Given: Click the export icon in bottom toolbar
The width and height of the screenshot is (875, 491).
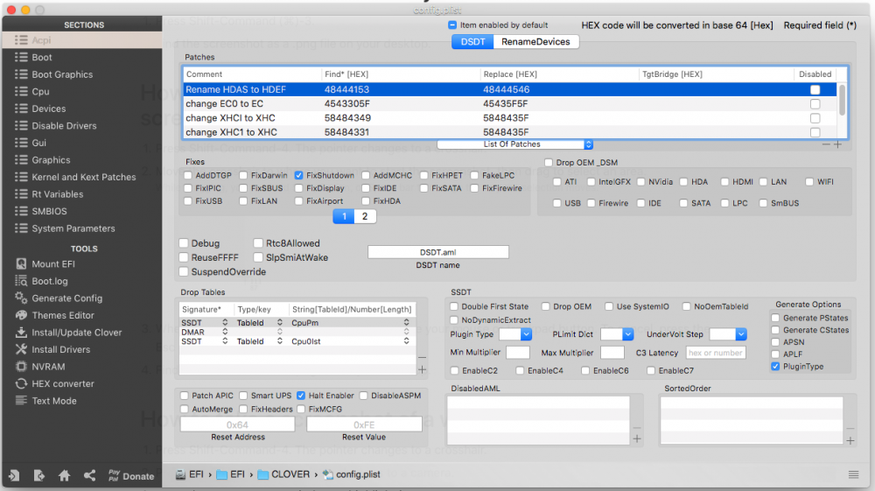Looking at the screenshot, I should pos(39,475).
